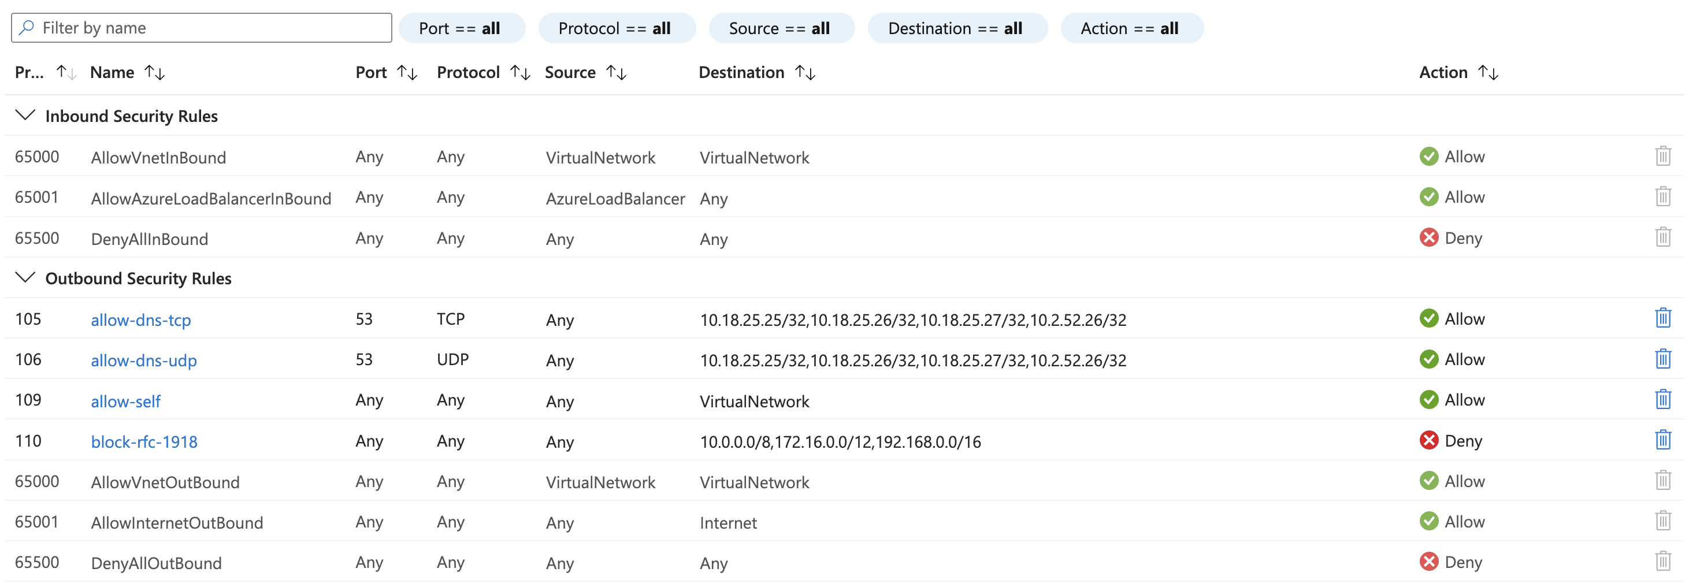Sort rules by the Name column
Screen dimensions: 1700x587
tap(154, 73)
